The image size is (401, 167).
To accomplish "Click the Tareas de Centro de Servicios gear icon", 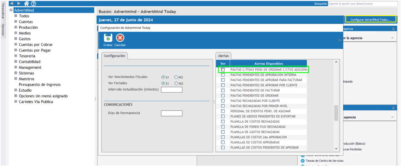I will (303, 161).
